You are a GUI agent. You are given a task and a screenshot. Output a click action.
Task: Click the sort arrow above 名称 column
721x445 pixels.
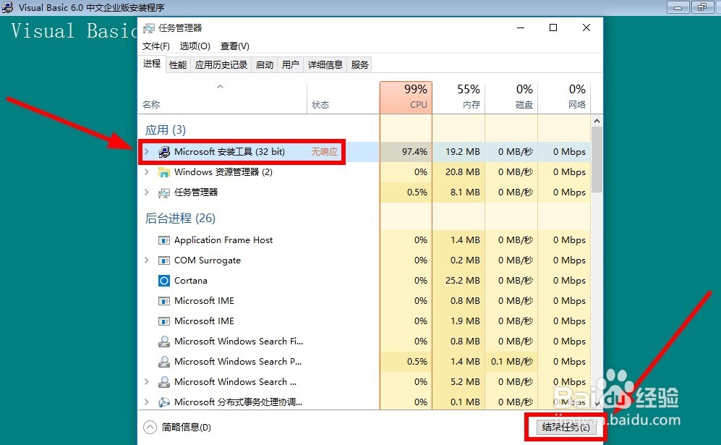221,87
